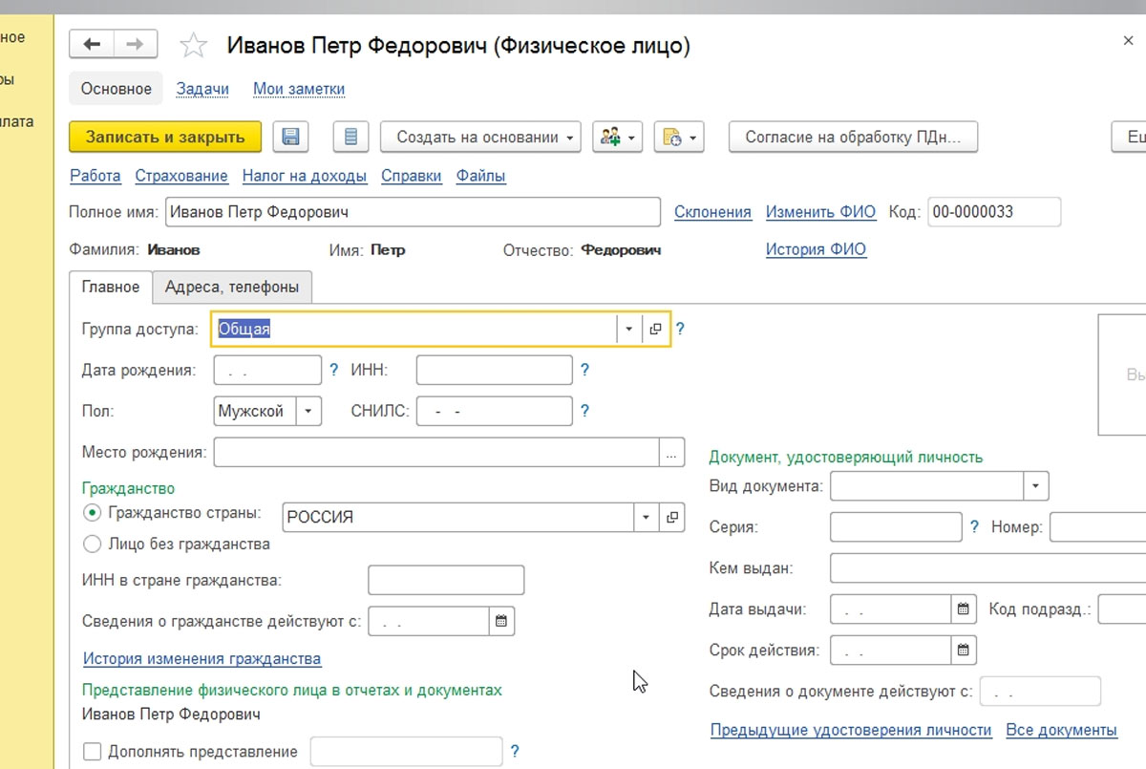1146x769 pixels.
Task: Click the forward navigation arrow
Action: (135, 45)
